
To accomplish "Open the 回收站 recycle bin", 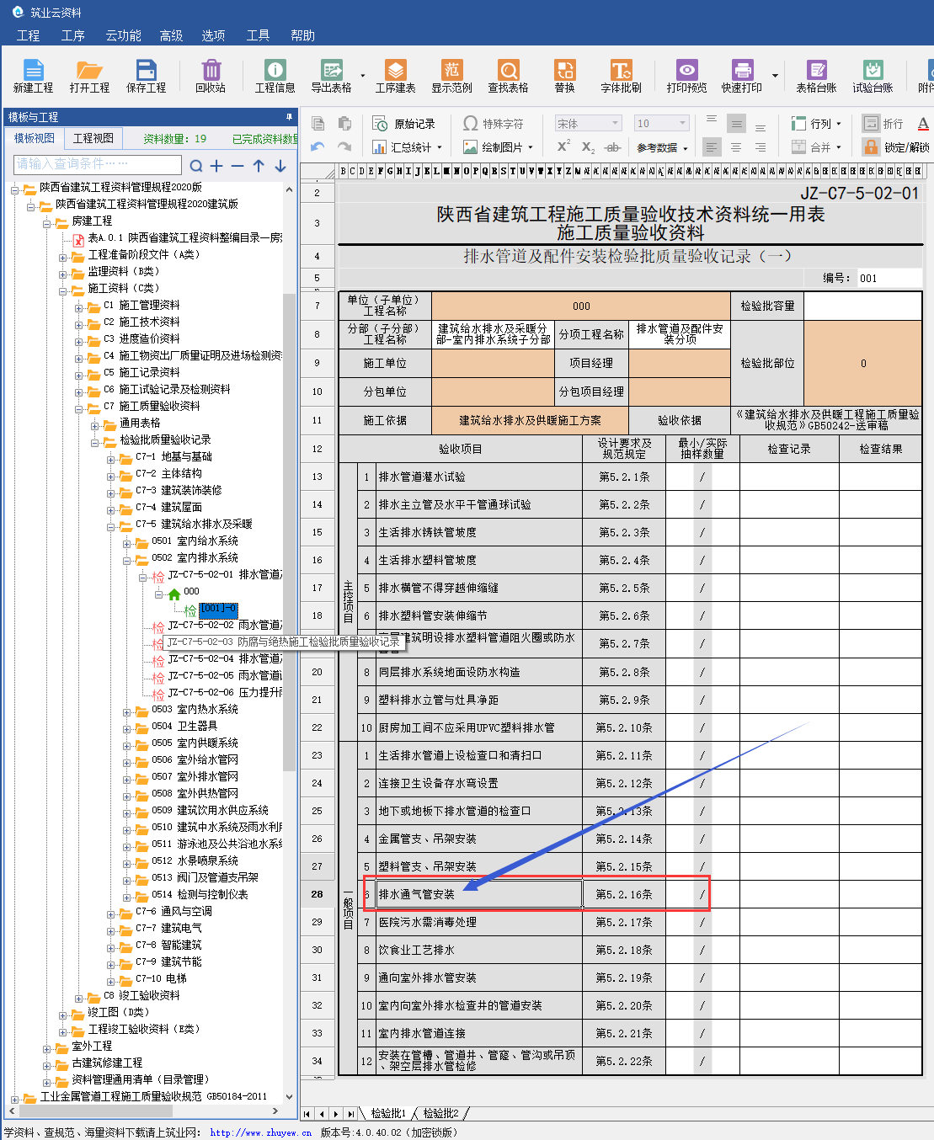I will [211, 75].
